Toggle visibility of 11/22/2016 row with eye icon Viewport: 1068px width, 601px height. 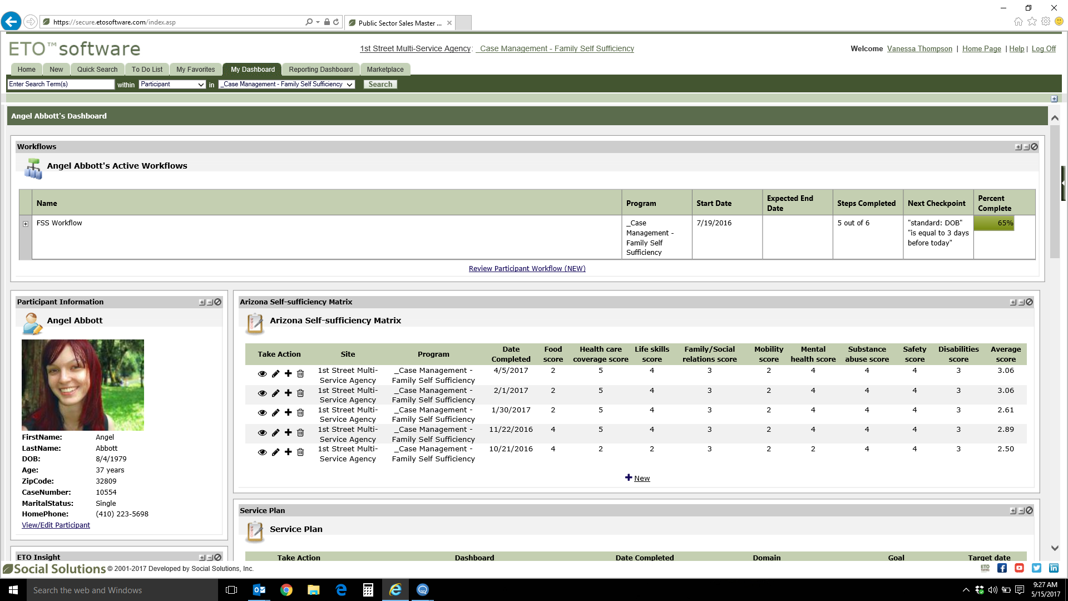point(262,432)
